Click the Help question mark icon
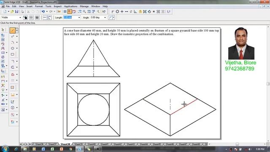Screen dimensions: 270x152 coord(104,12)
